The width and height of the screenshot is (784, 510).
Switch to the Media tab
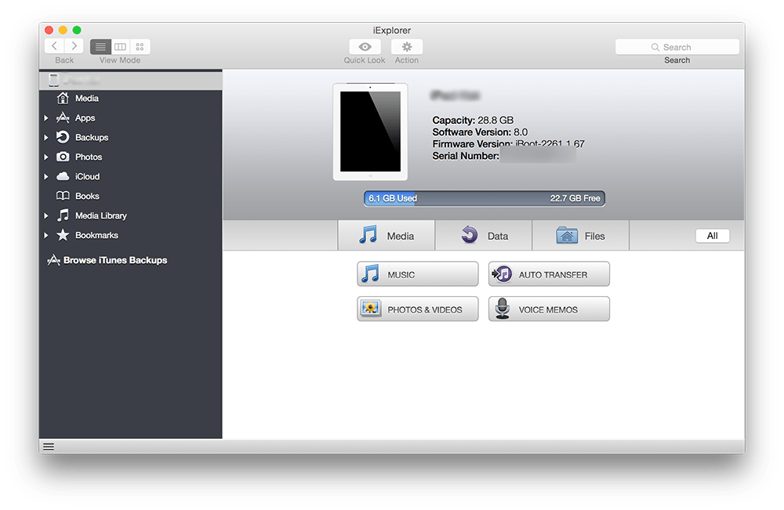[x=387, y=235]
